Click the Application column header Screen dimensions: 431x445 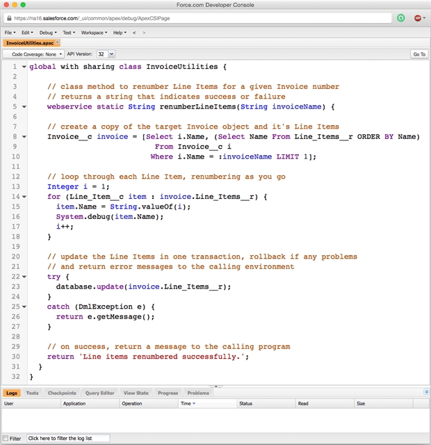click(x=90, y=403)
